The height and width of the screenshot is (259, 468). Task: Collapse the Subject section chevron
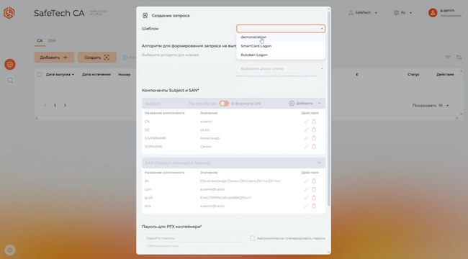[x=319, y=104]
